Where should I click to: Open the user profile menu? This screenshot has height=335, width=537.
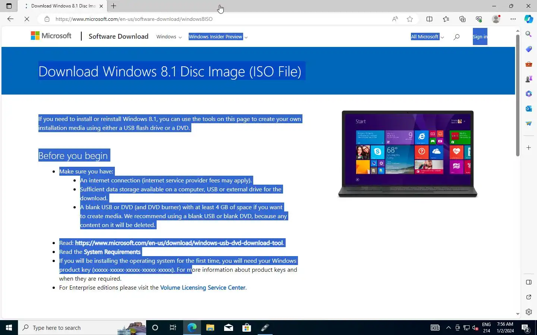click(496, 19)
